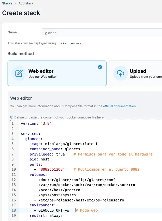Click the Add stack breadcrumb entry
162x221 pixels.
click(x=26, y=3)
